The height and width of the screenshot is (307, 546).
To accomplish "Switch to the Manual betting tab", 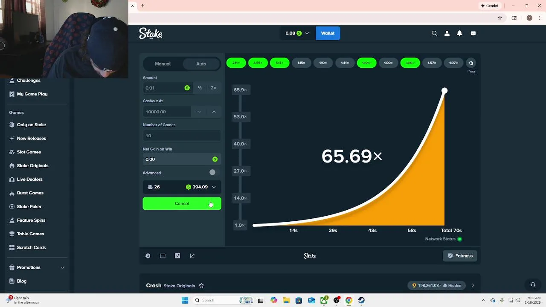I will point(163,64).
